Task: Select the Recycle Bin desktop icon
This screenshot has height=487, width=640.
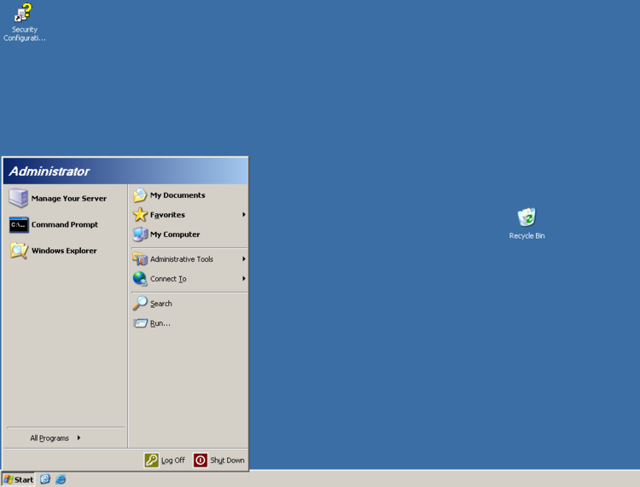Action: point(527,217)
